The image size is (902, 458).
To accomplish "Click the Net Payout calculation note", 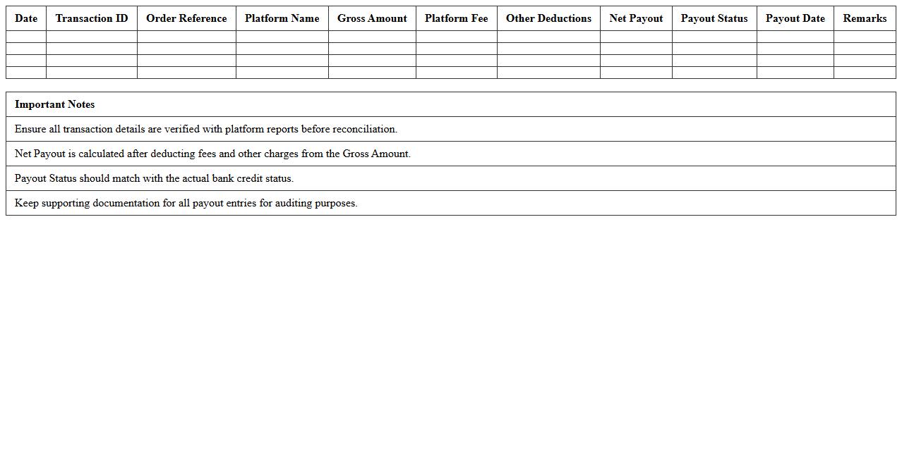I will [x=212, y=154].
